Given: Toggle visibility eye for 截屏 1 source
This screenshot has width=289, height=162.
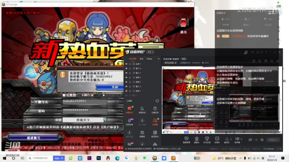Looking at the screenshot, I should click(x=126, y=91).
